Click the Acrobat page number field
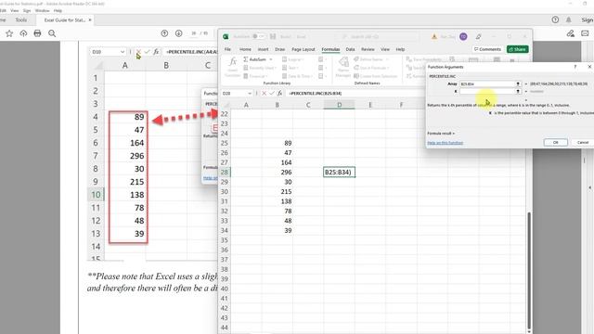594x334 pixels. coord(194,33)
